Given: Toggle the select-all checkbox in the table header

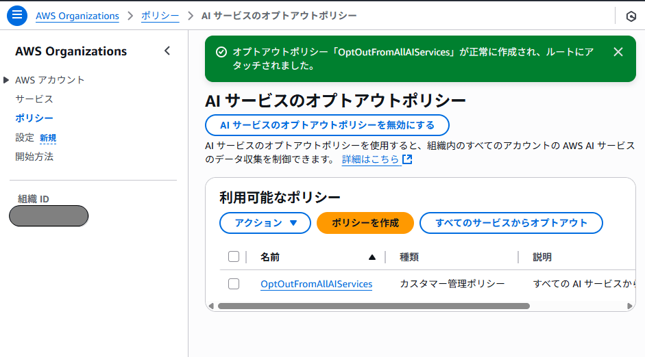Looking at the screenshot, I should click(234, 256).
